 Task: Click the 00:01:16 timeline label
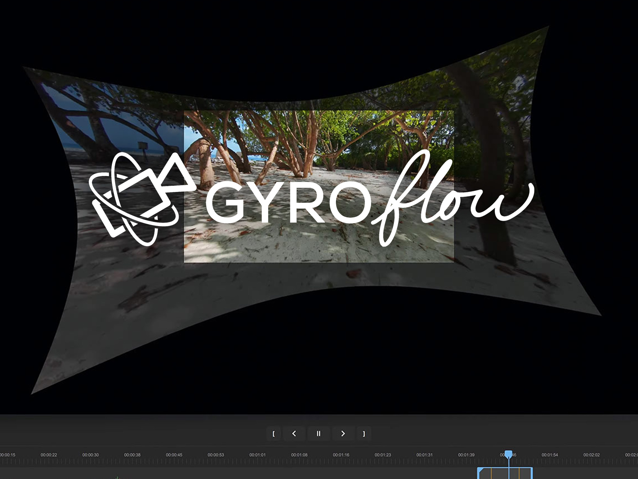pyautogui.click(x=341, y=455)
